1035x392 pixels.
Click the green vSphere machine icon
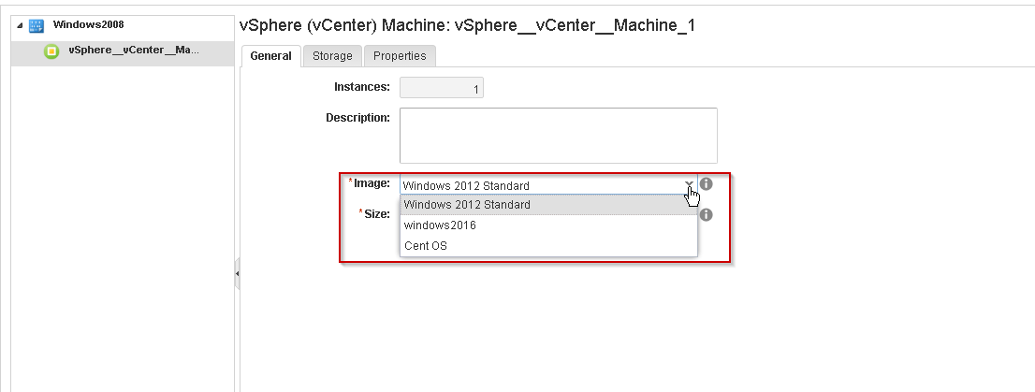[x=52, y=51]
